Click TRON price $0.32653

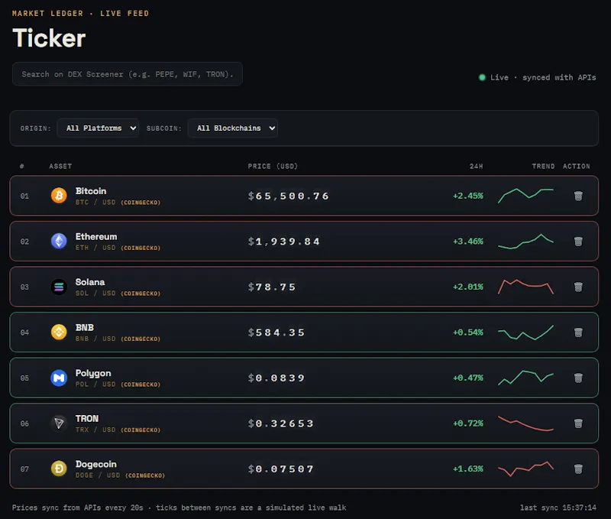(x=281, y=423)
